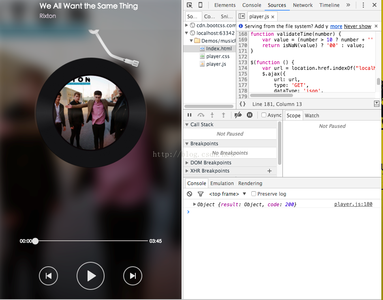
Task: Show more DevTools tabs chevron
Action: coord(348,5)
